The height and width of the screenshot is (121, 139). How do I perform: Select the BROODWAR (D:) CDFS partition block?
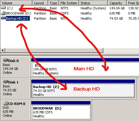[x=61, y=112]
